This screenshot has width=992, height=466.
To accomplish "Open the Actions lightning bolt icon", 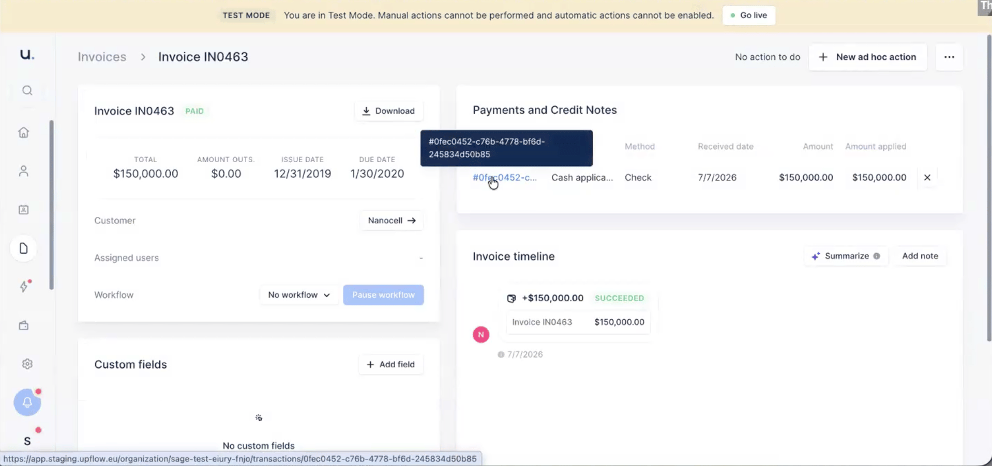I will point(24,287).
